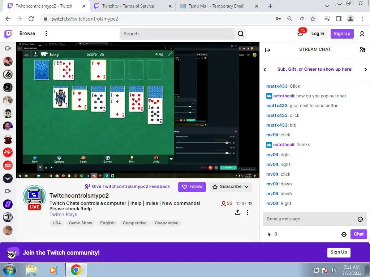
Task: Open the Chrome profile icon
Action: pos(350,19)
